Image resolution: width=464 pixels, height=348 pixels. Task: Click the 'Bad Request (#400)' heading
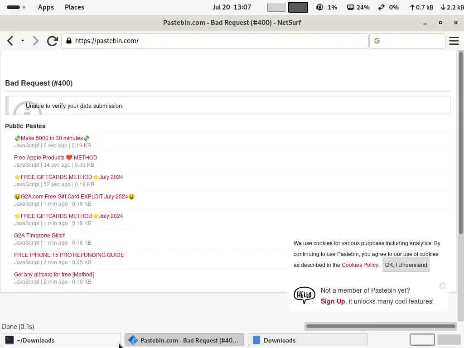[x=39, y=83]
